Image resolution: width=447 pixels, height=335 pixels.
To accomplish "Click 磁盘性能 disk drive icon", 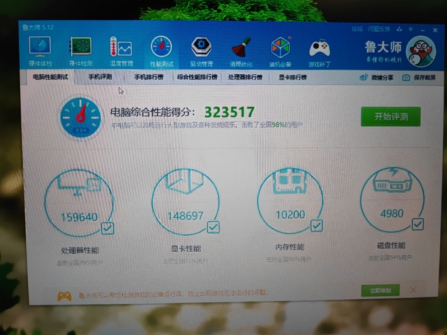I will point(392,180).
